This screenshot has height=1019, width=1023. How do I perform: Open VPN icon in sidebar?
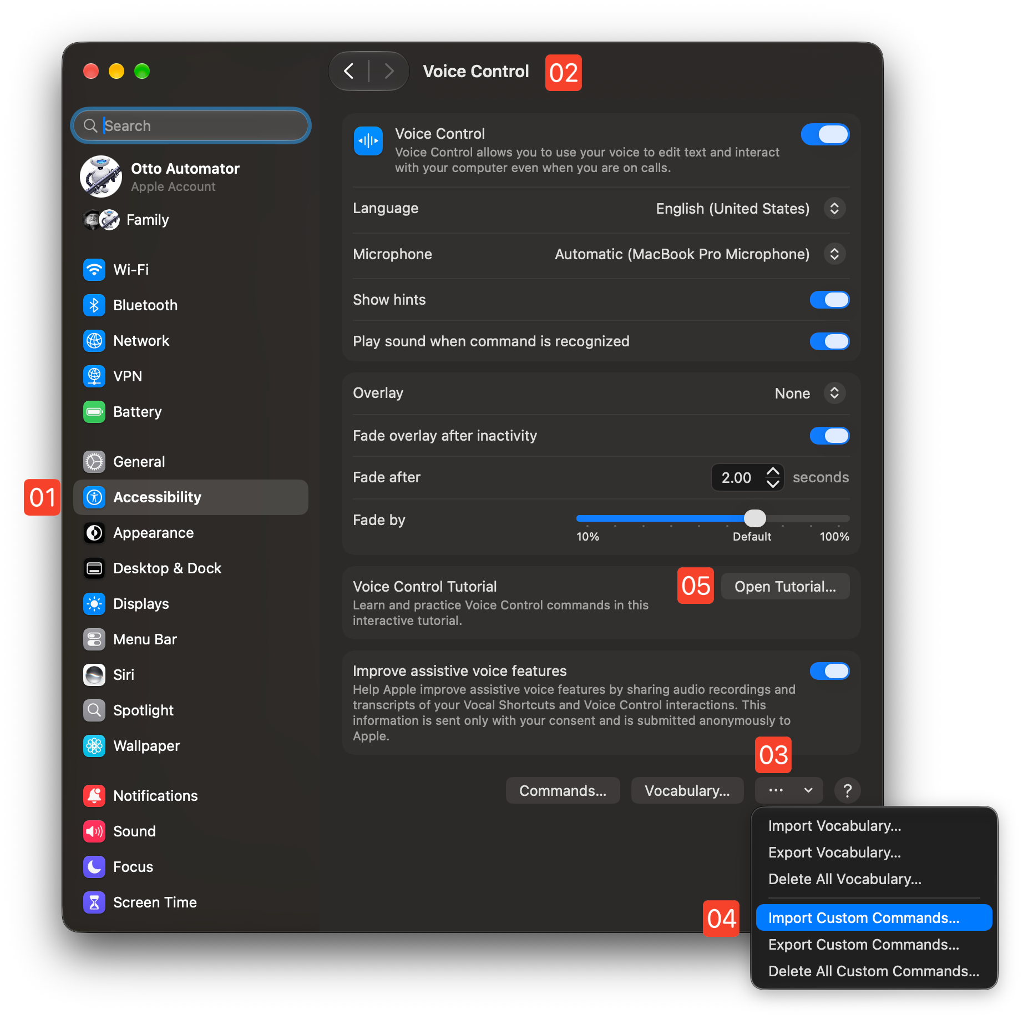[94, 376]
